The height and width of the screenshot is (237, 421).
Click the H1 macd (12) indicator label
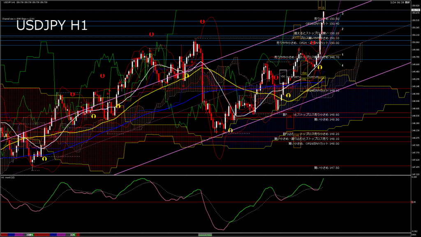click(x=8, y=178)
